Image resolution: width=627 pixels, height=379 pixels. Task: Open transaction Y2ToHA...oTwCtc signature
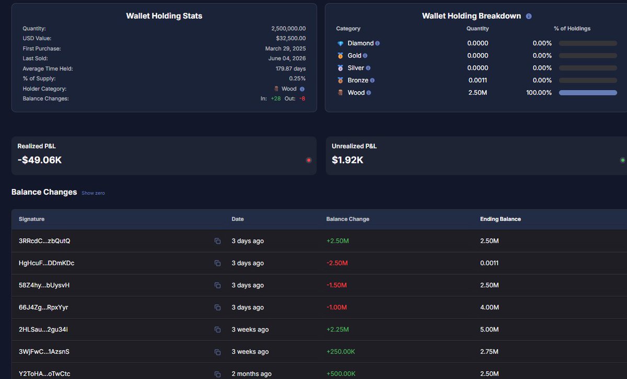pos(44,374)
